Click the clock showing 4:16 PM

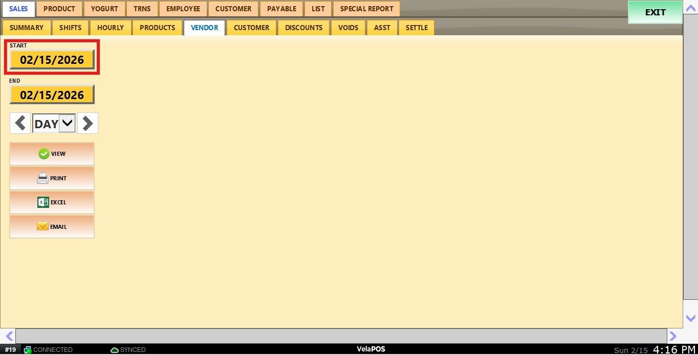[674, 350]
